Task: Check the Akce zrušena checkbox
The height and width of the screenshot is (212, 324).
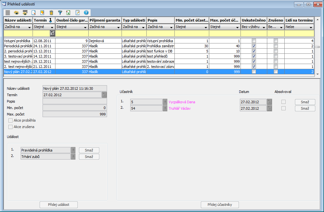Action: (11, 127)
